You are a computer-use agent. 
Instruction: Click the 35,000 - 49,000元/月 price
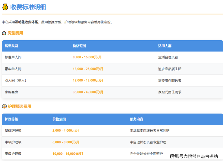click(88, 92)
